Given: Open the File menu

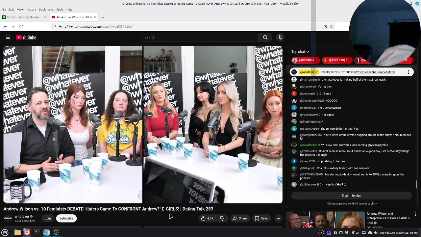Looking at the screenshot, I should (x=4, y=10).
